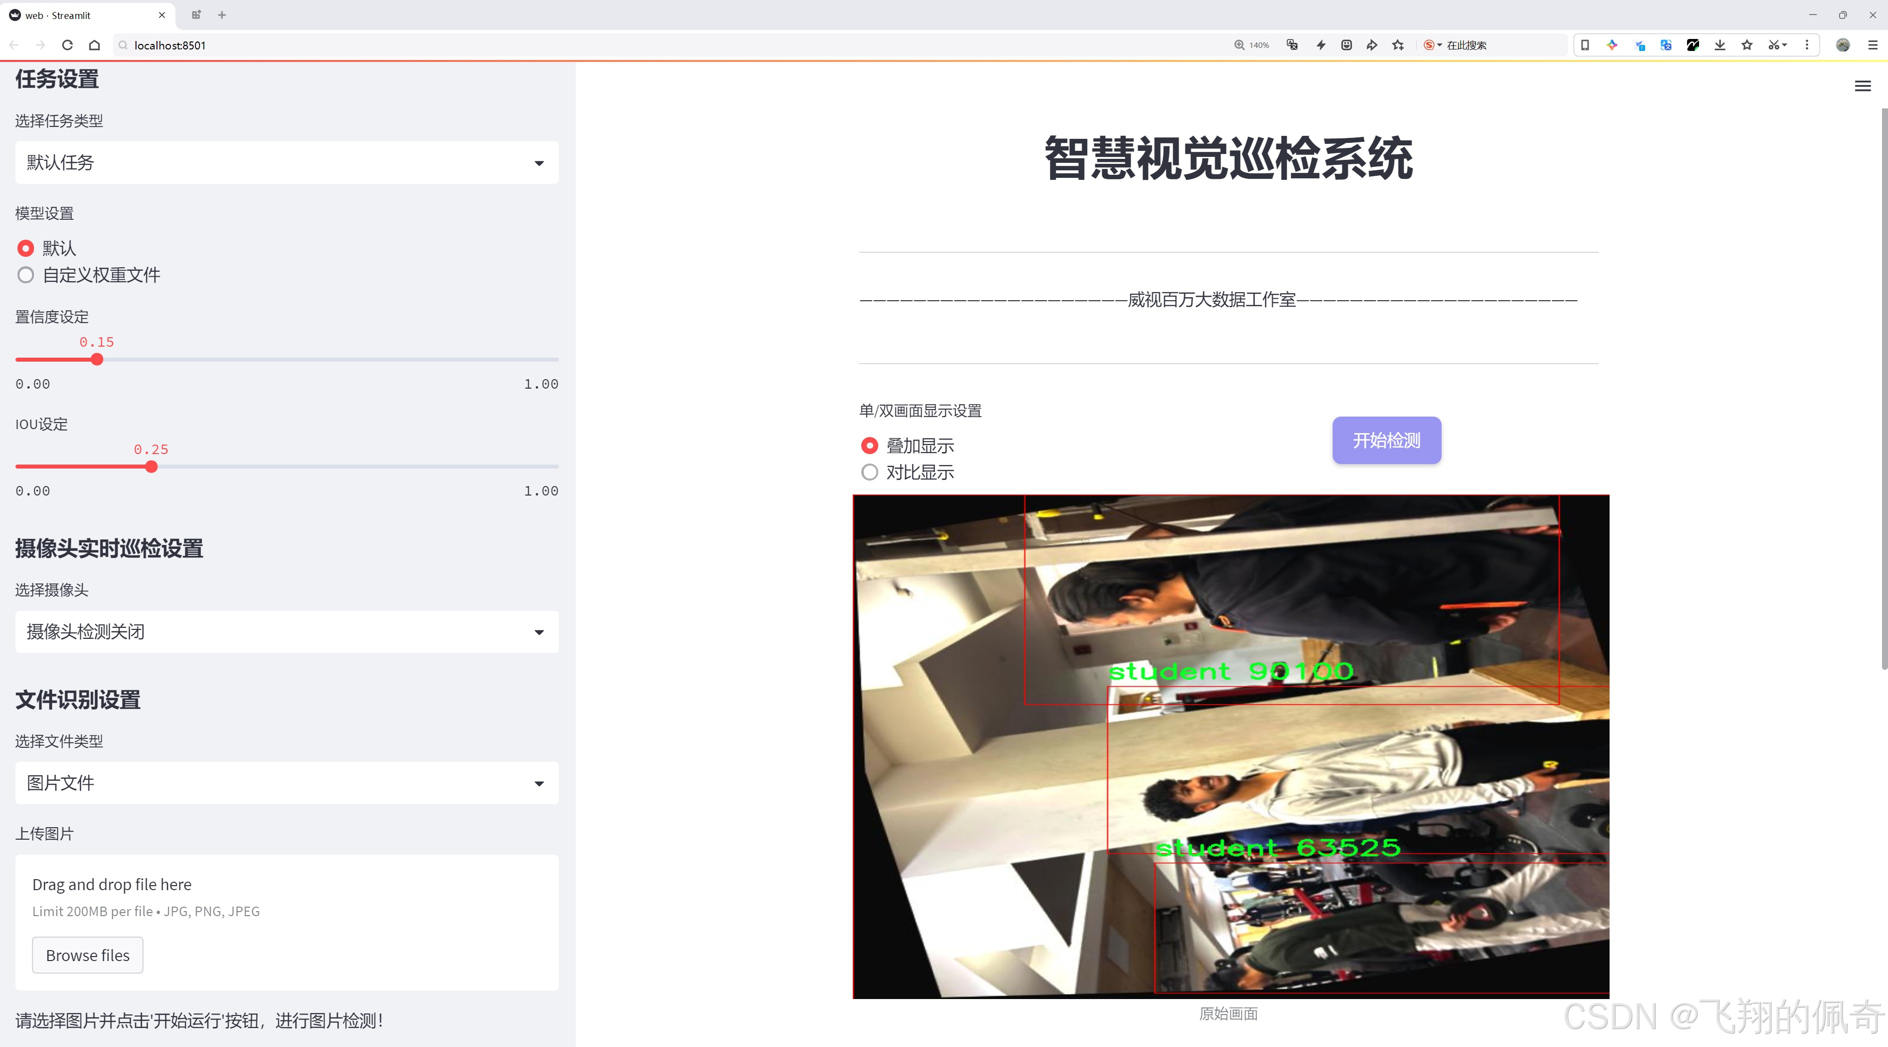Open the colorful AI assistant extension icon
The image size is (1888, 1047).
1612,45
